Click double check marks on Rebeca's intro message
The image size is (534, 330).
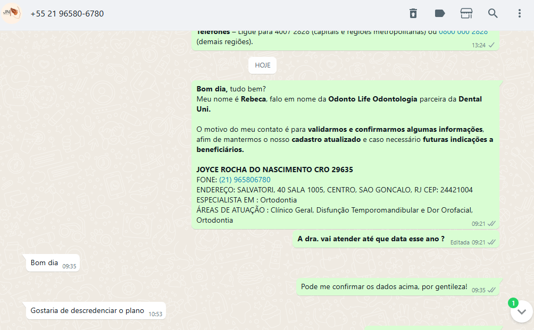tap(492, 224)
